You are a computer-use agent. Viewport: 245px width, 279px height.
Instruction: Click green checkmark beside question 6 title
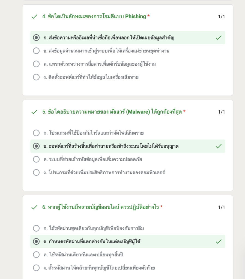pos(34,207)
